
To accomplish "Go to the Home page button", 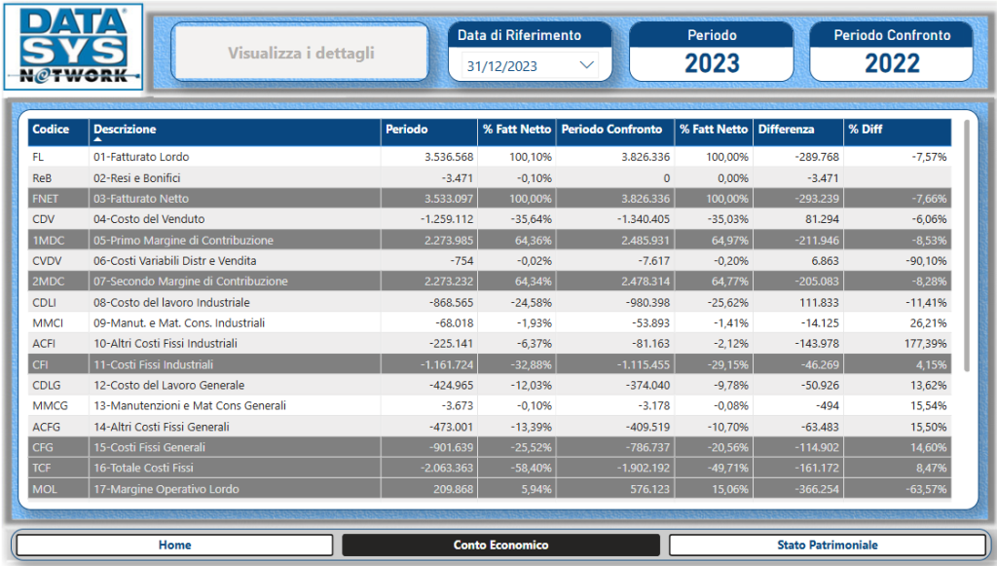I will [x=174, y=546].
